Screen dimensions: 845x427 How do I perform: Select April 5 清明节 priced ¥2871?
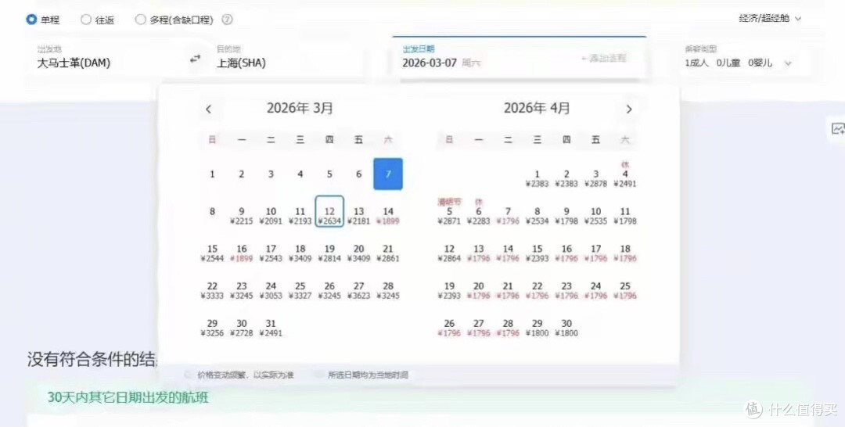[x=449, y=211]
